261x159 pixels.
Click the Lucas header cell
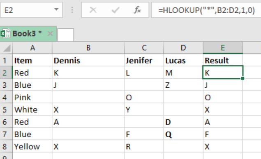click(x=183, y=60)
